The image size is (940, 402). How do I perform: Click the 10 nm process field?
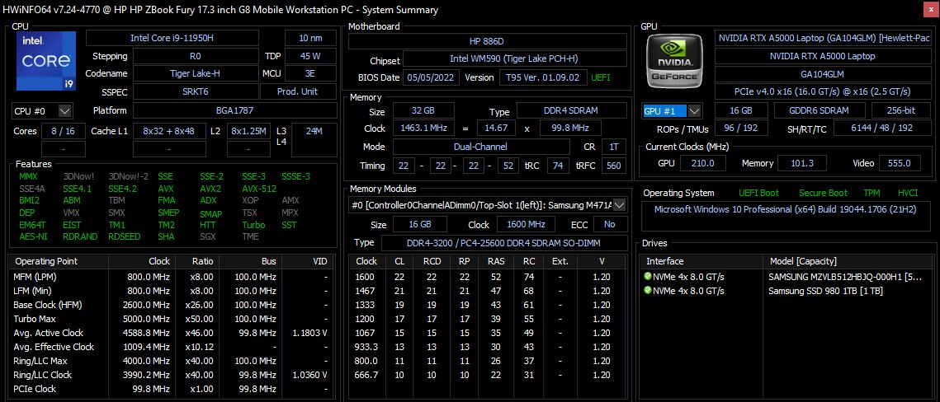coord(309,38)
